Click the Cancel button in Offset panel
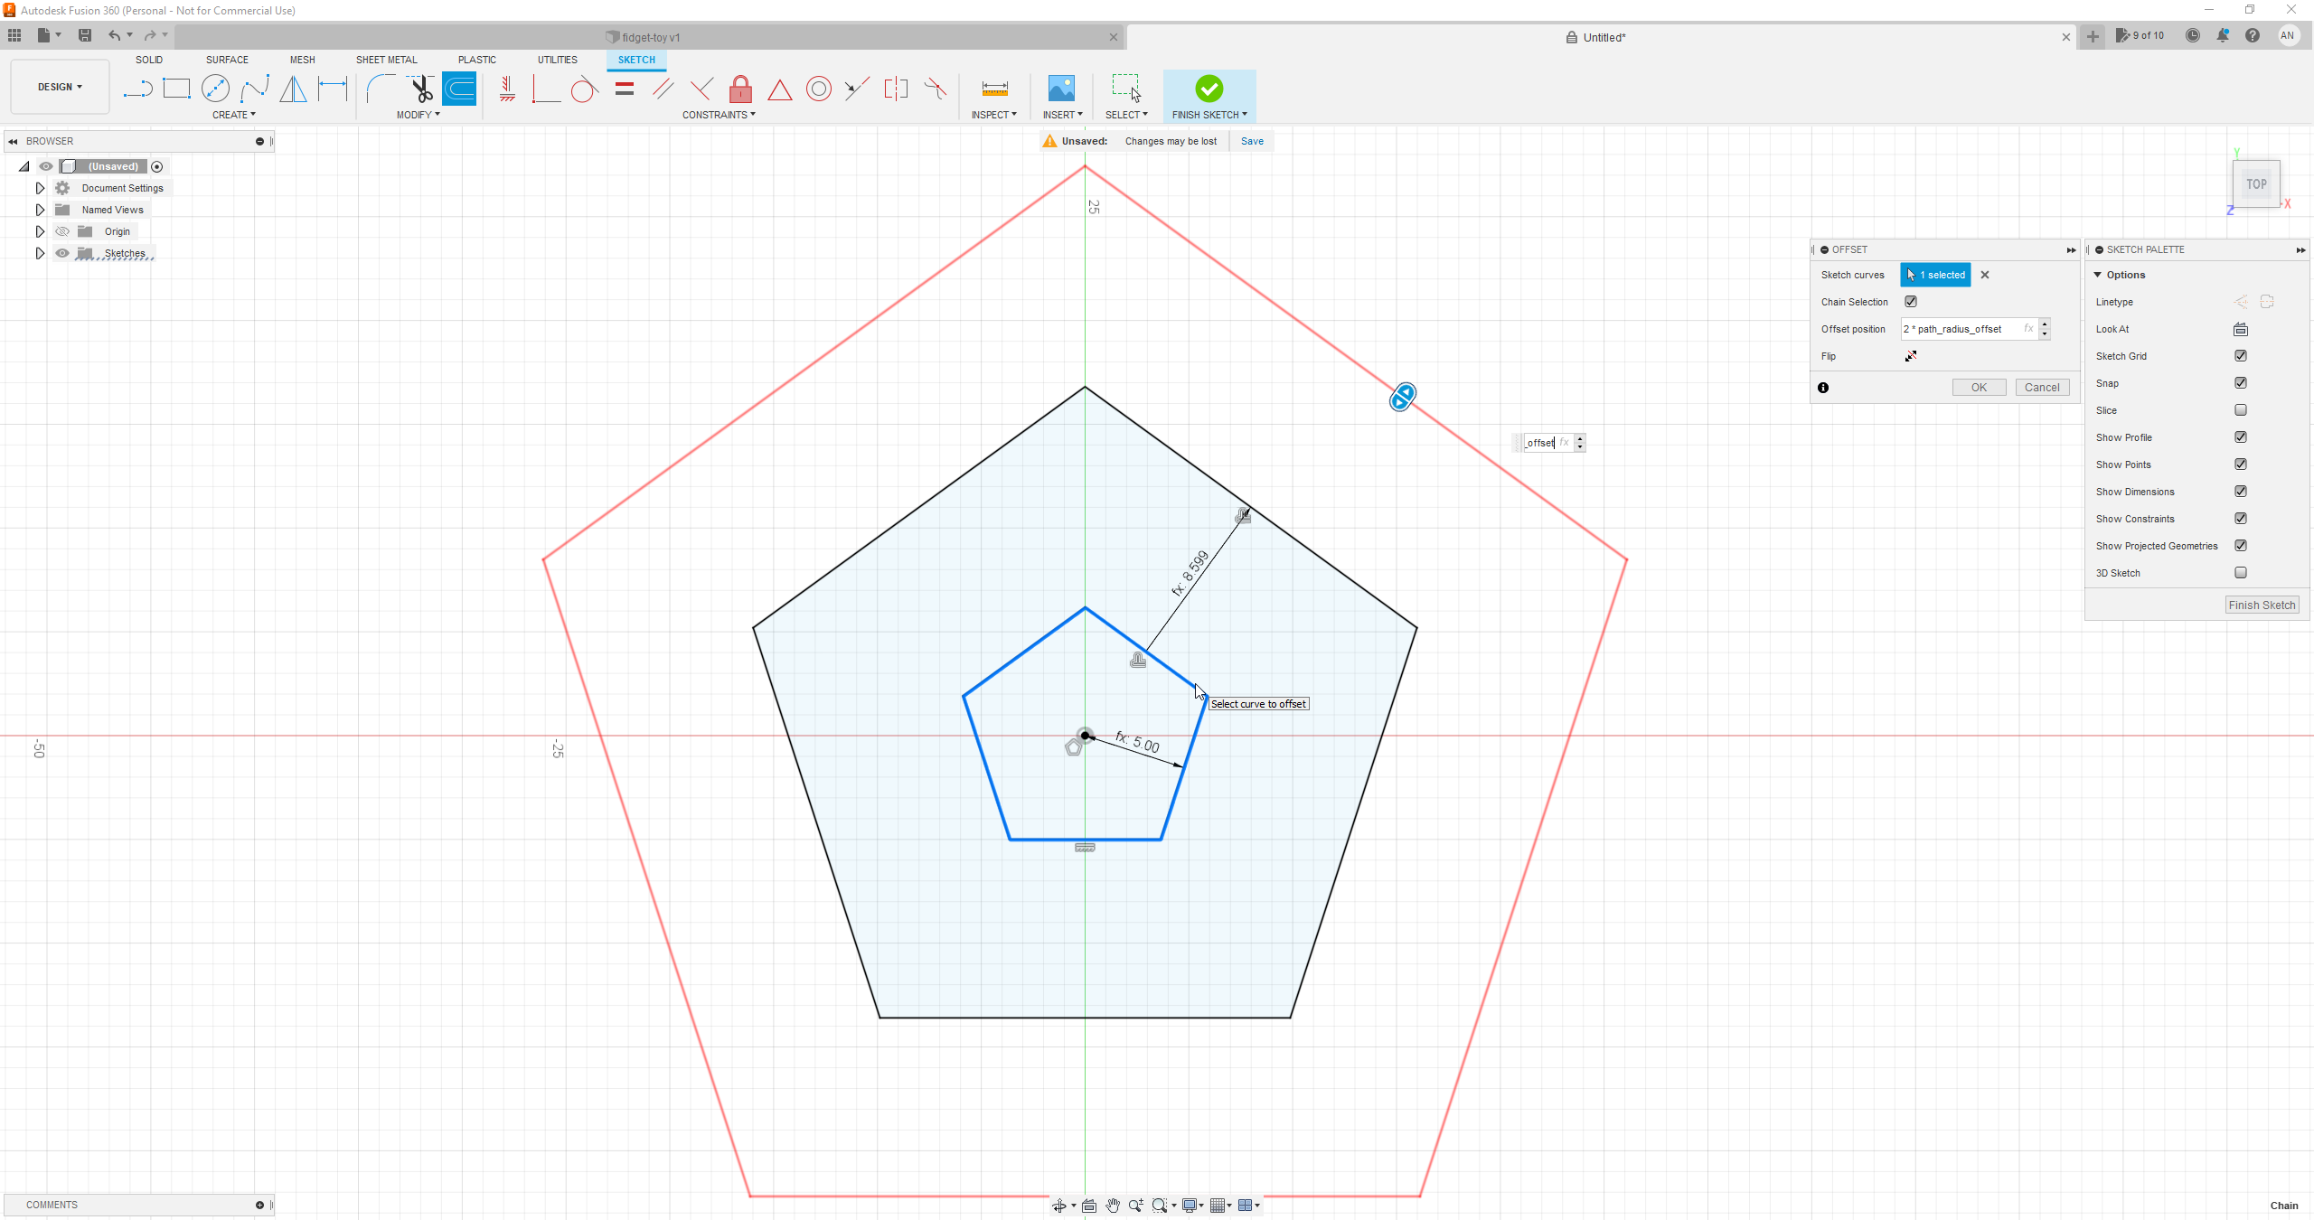Screen dimensions: 2314x1220 click(x=2042, y=388)
